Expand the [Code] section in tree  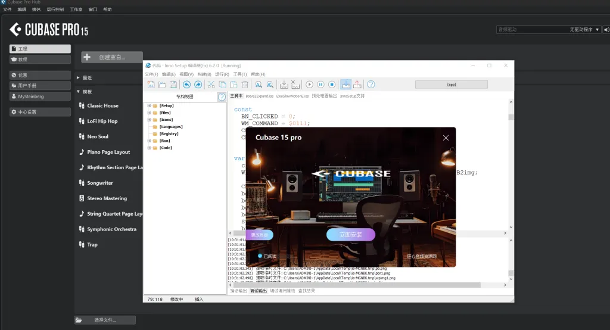point(149,148)
